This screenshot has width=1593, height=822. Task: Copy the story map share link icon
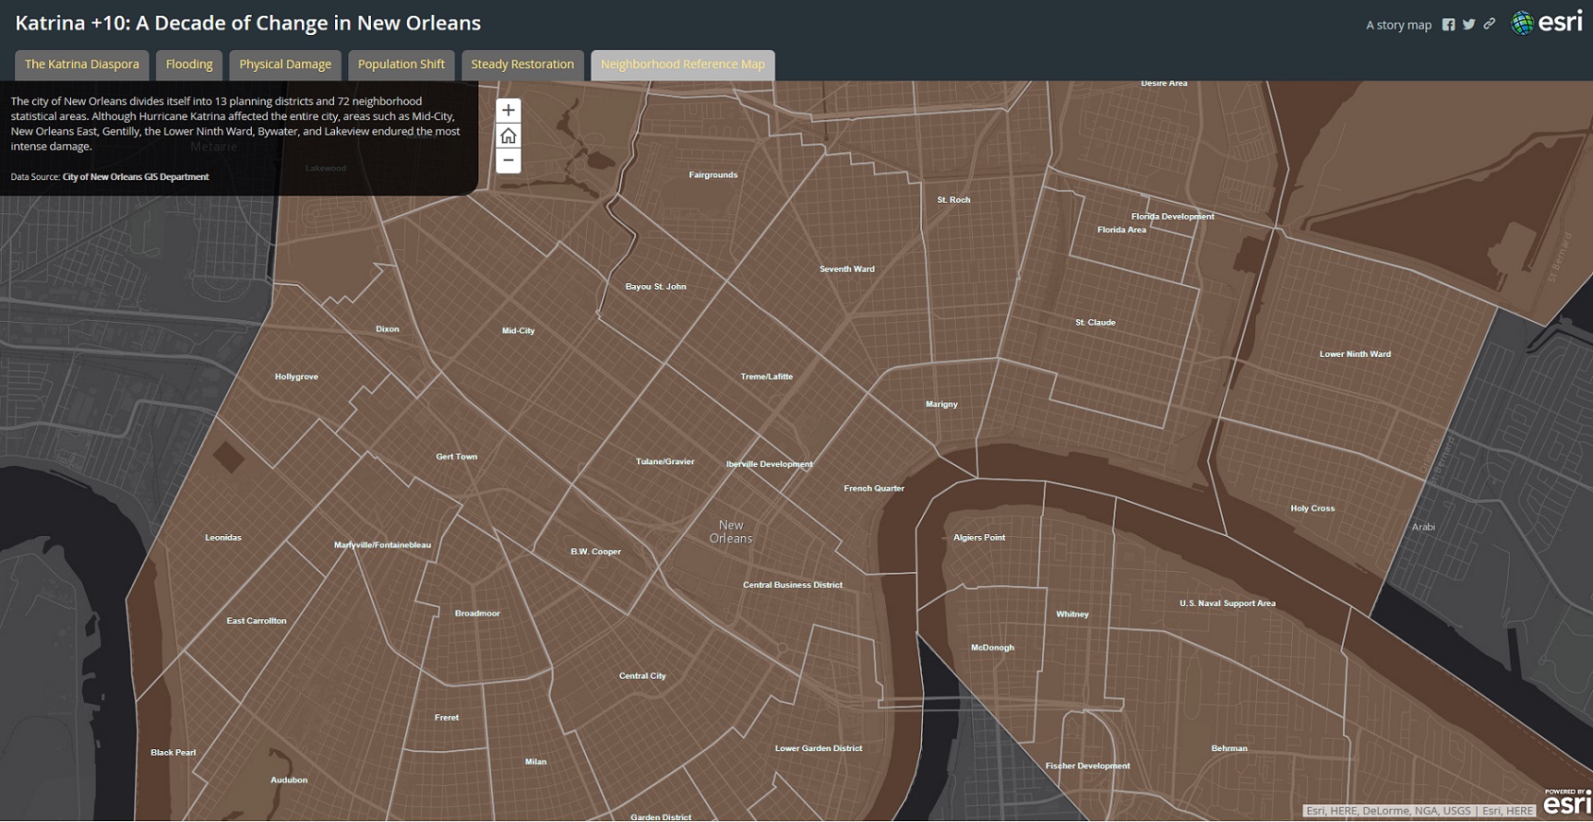click(x=1489, y=25)
